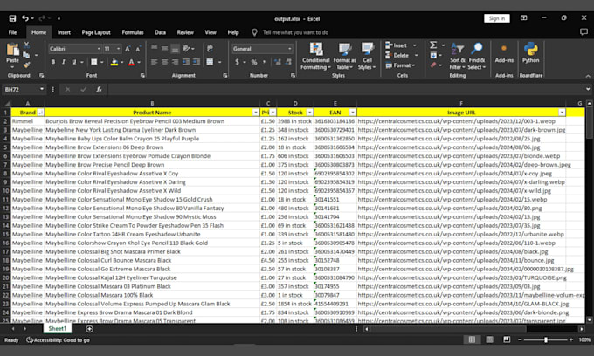Center text horizontally
Viewport: 594px width, 356px height.
click(164, 62)
